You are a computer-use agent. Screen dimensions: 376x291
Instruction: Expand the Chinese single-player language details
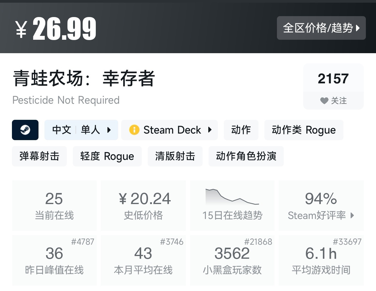(x=81, y=130)
